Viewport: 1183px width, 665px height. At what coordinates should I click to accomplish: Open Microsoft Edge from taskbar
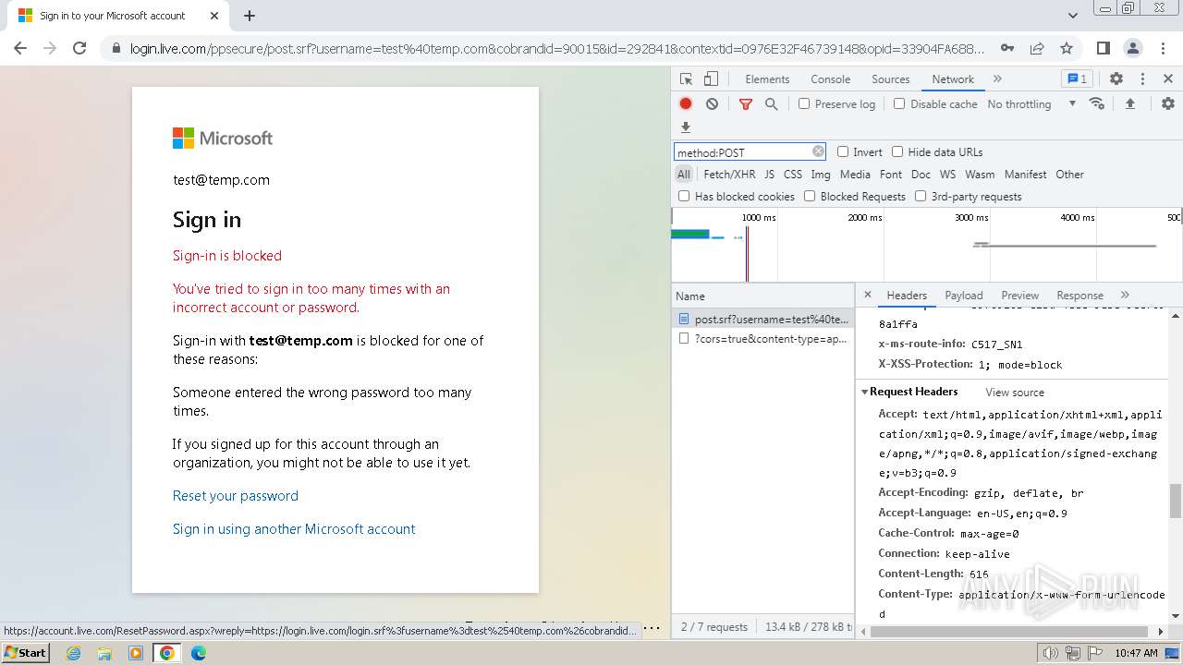[x=199, y=653]
